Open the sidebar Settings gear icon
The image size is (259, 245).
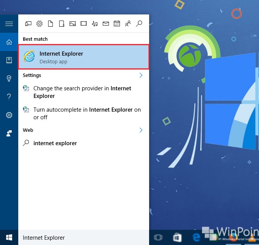9,115
